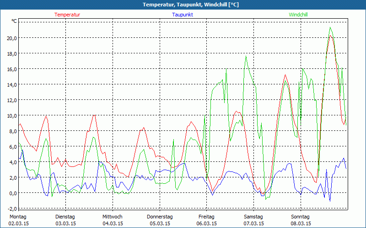Screen dimensions: 366x228
Task: Click the -2,0 y-axis value
Action: pos(12,209)
